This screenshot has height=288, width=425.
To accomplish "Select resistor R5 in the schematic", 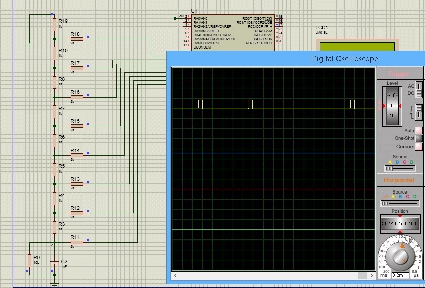I will pyautogui.click(x=55, y=169).
